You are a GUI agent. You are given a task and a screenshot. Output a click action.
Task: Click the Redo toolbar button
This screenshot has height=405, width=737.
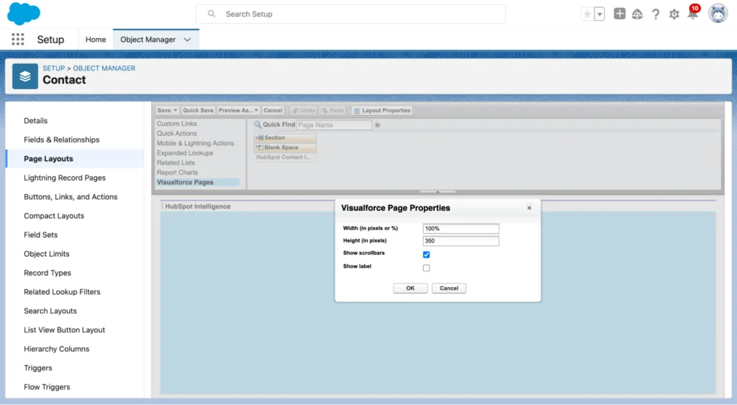pyautogui.click(x=333, y=110)
